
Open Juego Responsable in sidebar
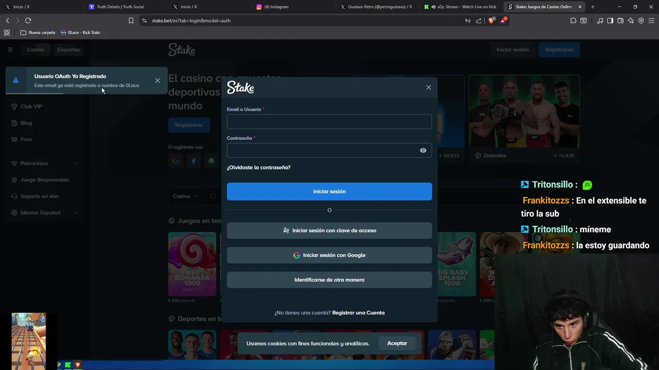pyautogui.click(x=44, y=180)
